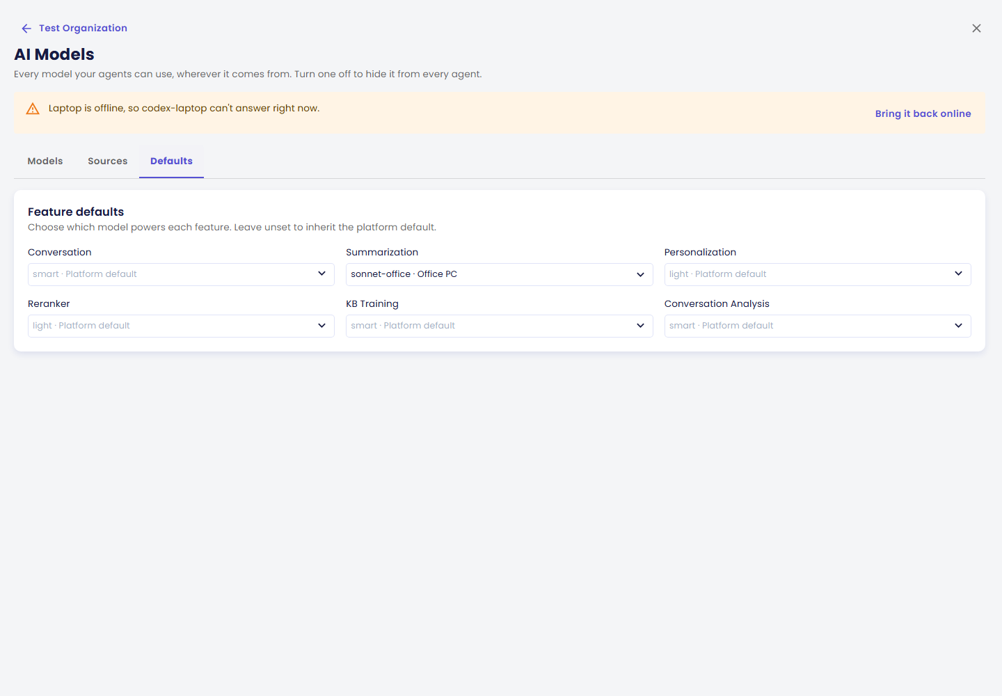Click the Conversation Analysis field label
Image resolution: width=1002 pixels, height=696 pixels.
[717, 304]
